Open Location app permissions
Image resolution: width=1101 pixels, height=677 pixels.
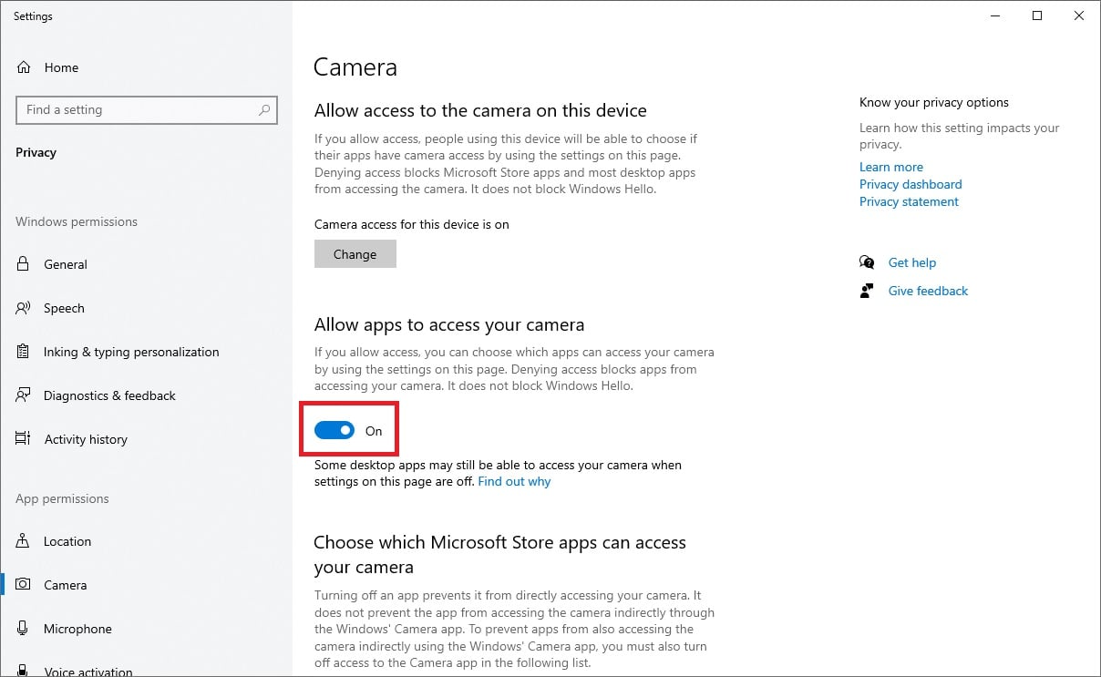pos(67,541)
